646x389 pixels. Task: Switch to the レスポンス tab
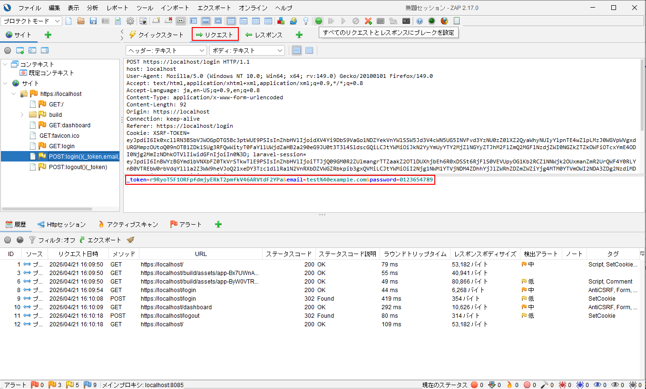[x=264, y=35]
